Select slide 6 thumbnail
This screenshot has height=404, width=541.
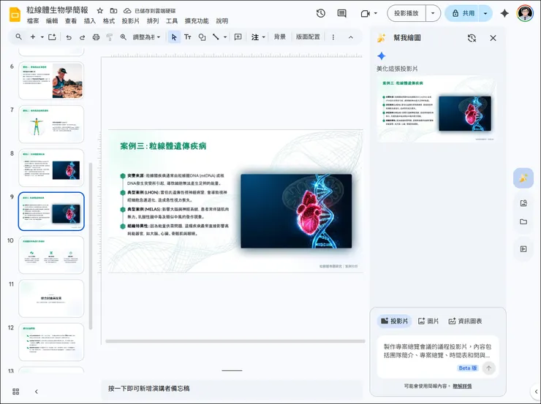pos(51,80)
